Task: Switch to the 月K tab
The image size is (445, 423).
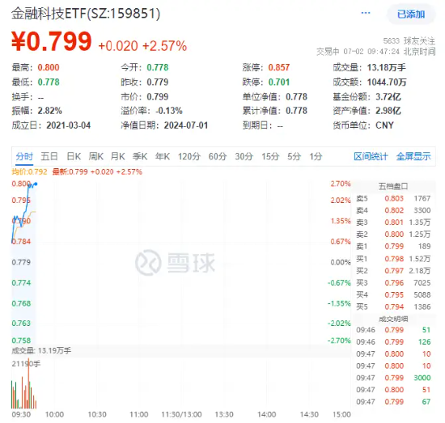Action: [x=118, y=156]
